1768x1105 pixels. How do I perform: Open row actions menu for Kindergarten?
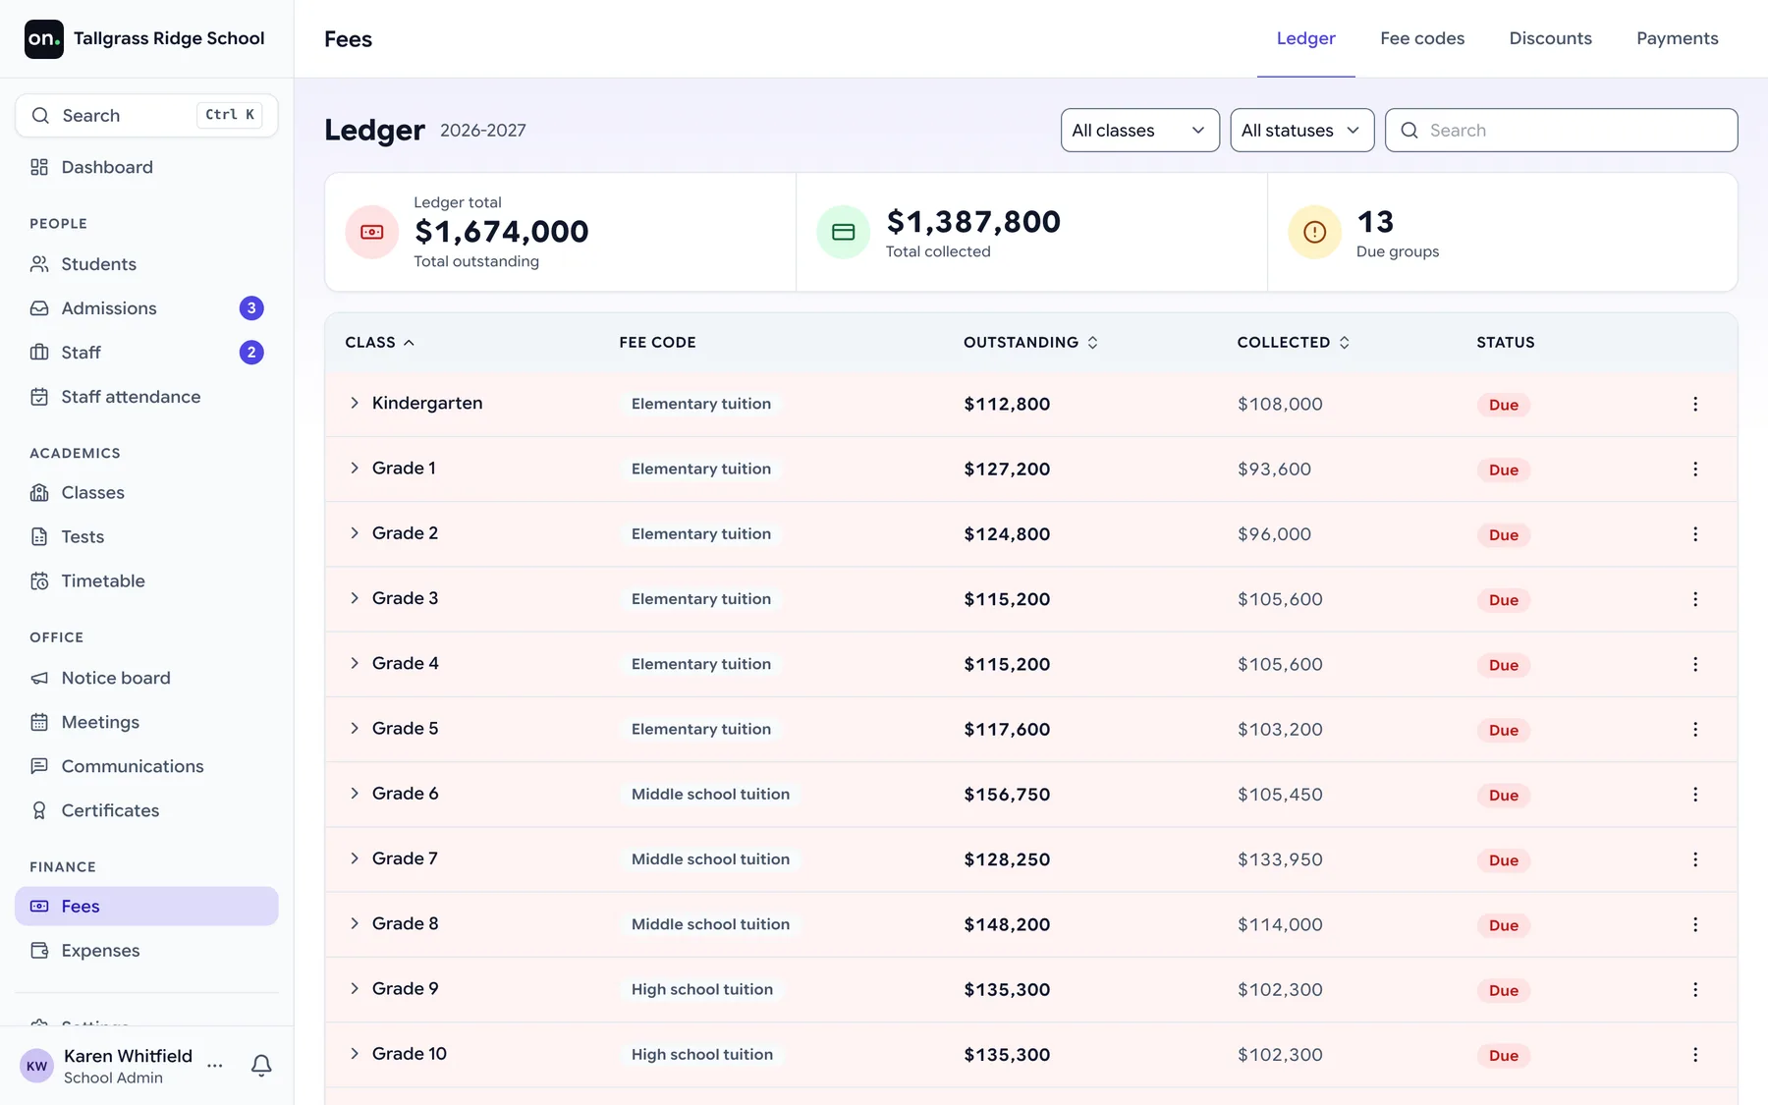click(x=1695, y=404)
